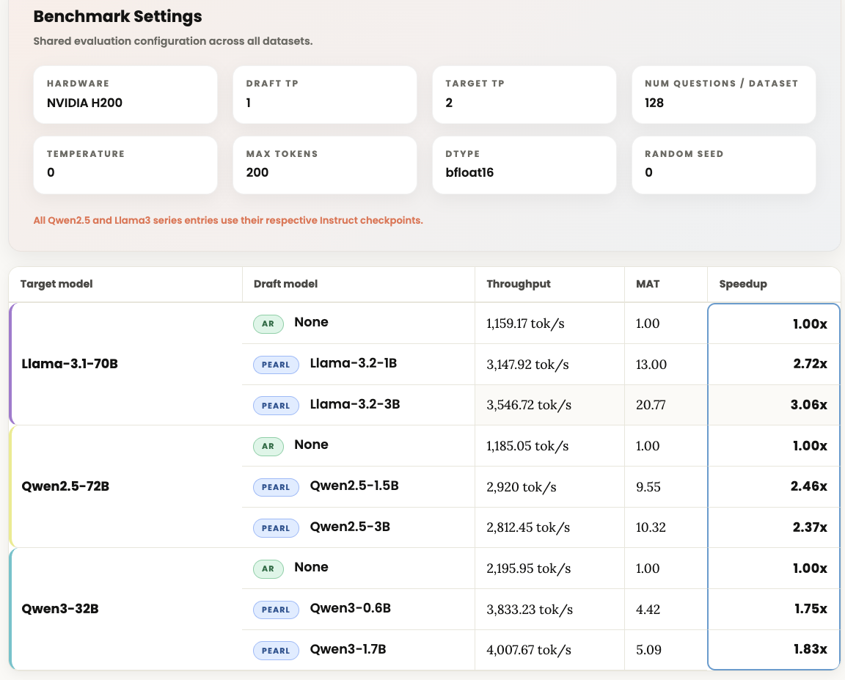Click the PEARL badge next to Qwen2.5-1.5B
Image resolution: width=845 pixels, height=680 pixels.
[276, 486]
